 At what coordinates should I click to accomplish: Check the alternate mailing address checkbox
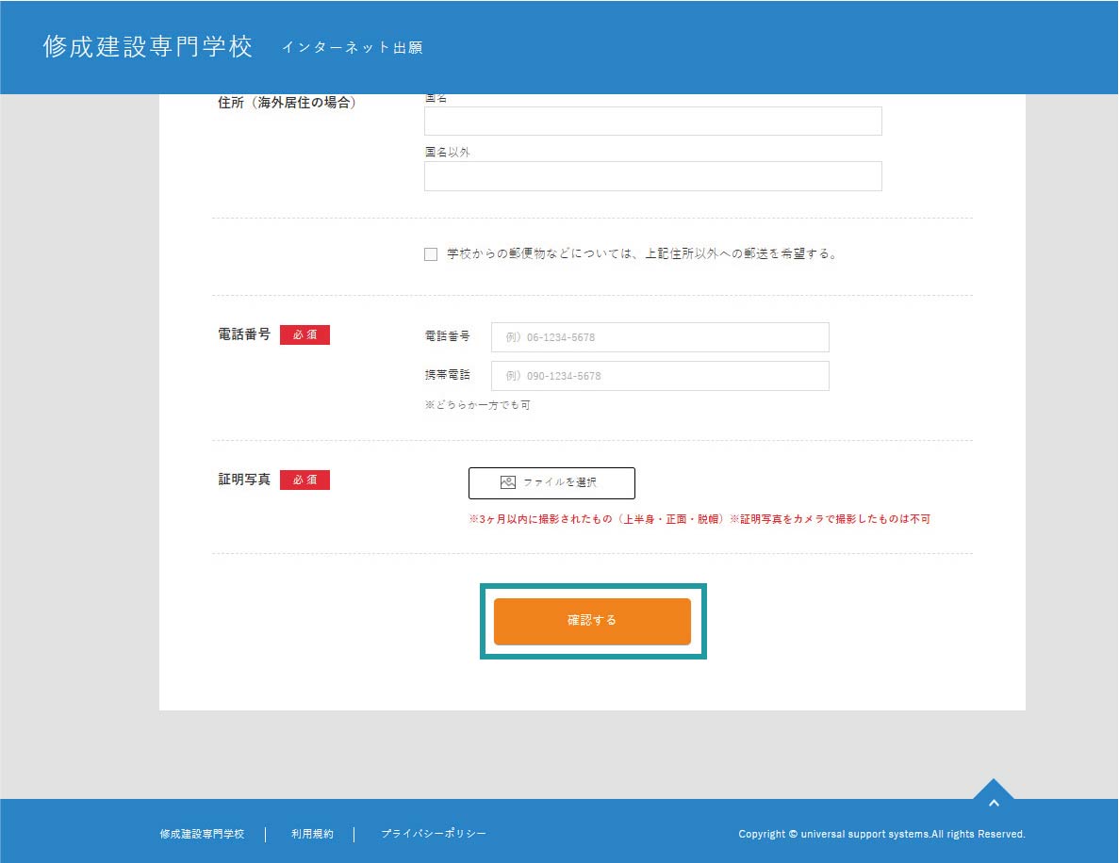click(x=431, y=254)
